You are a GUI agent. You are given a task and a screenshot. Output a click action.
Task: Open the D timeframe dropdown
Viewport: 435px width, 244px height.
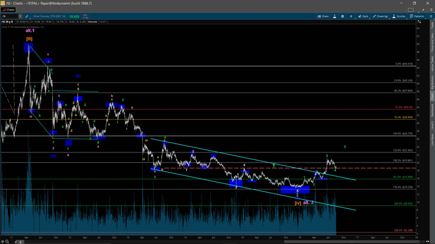coord(351,16)
